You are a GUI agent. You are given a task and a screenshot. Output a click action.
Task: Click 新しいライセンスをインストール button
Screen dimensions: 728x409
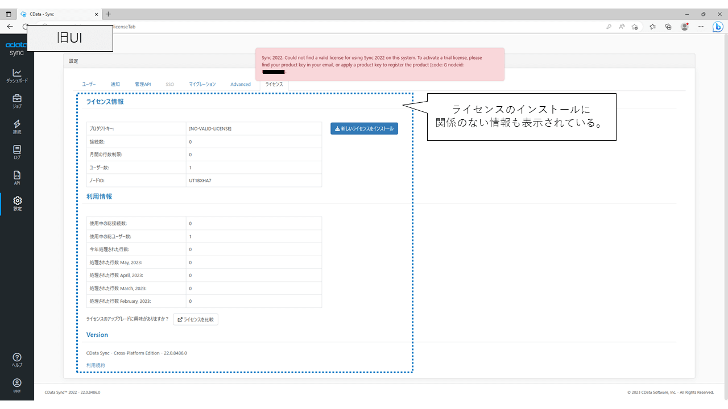(x=364, y=128)
